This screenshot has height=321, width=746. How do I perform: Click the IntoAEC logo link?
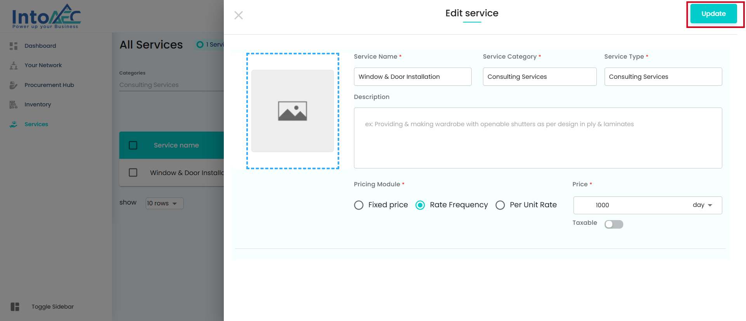[46, 16]
